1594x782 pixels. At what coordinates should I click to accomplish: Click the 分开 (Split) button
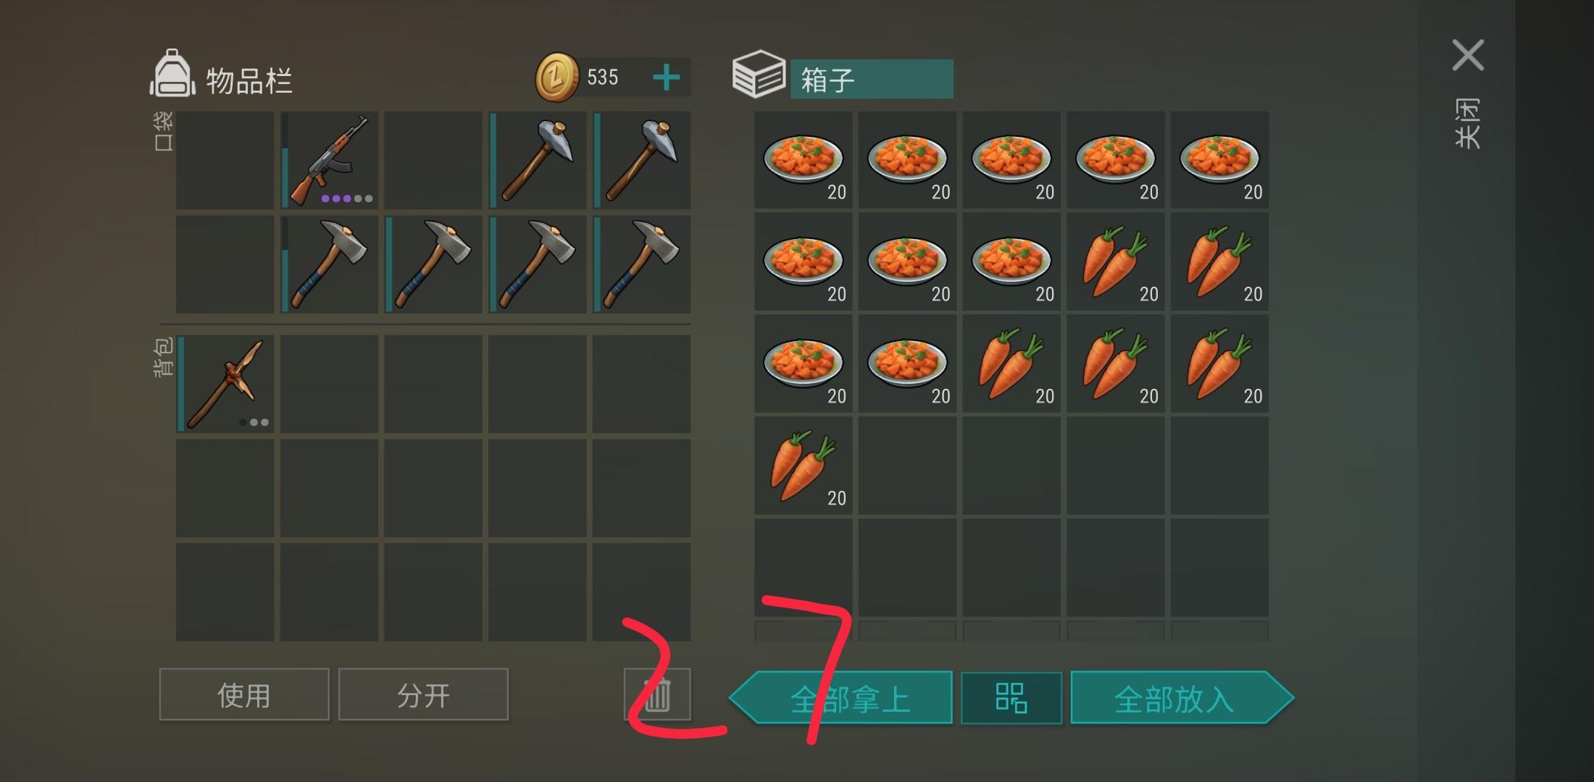pyautogui.click(x=423, y=694)
